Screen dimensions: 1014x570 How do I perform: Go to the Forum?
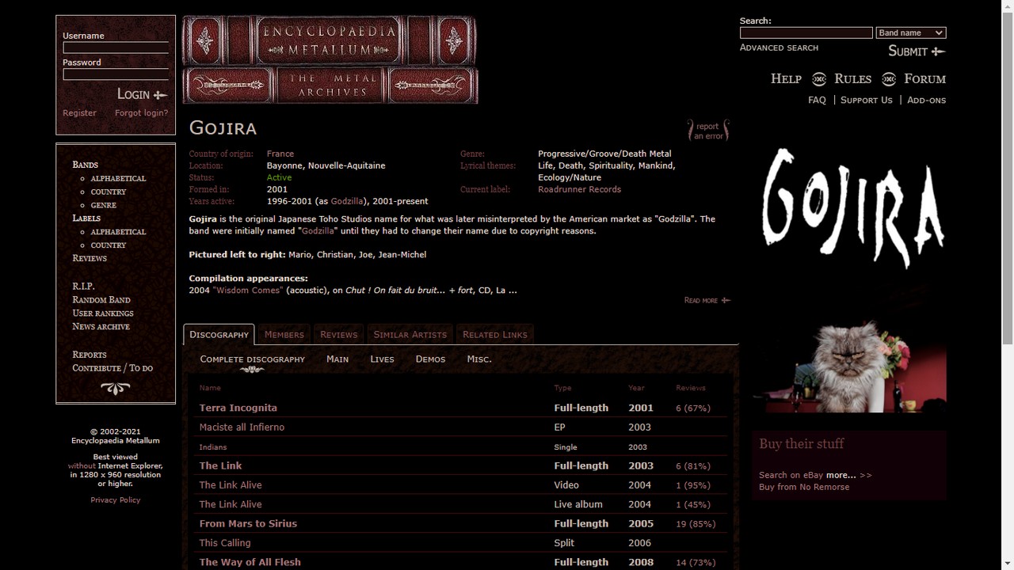click(925, 79)
